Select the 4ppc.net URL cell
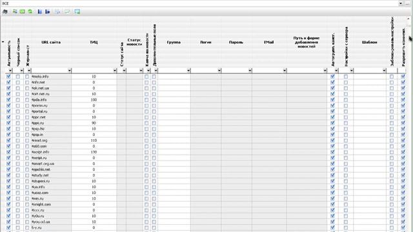Screen dimensions: 413x232 pyautogui.click(x=51, y=117)
